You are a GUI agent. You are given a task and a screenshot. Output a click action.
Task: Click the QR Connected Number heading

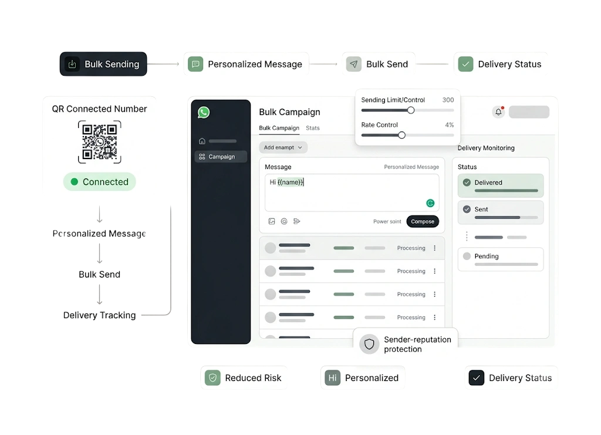pyautogui.click(x=100, y=109)
